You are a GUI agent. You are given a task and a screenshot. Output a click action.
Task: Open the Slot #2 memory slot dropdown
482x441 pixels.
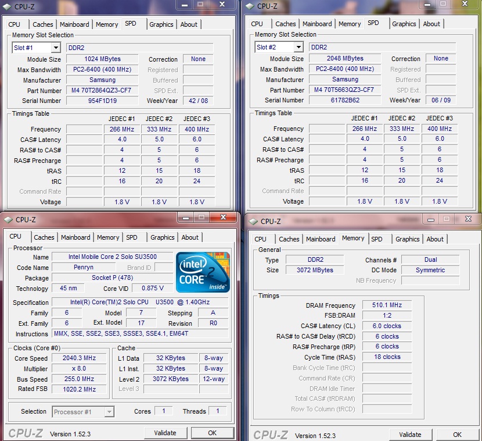(x=298, y=47)
